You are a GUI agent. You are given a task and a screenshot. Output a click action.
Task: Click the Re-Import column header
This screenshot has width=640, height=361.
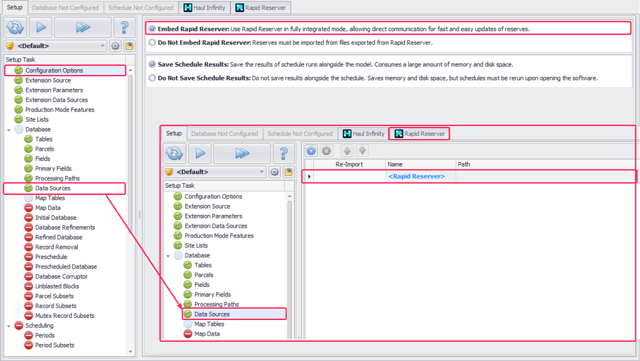349,164
